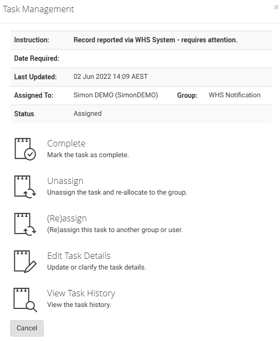Click 'Update or clarify the task details' text

[97, 267]
